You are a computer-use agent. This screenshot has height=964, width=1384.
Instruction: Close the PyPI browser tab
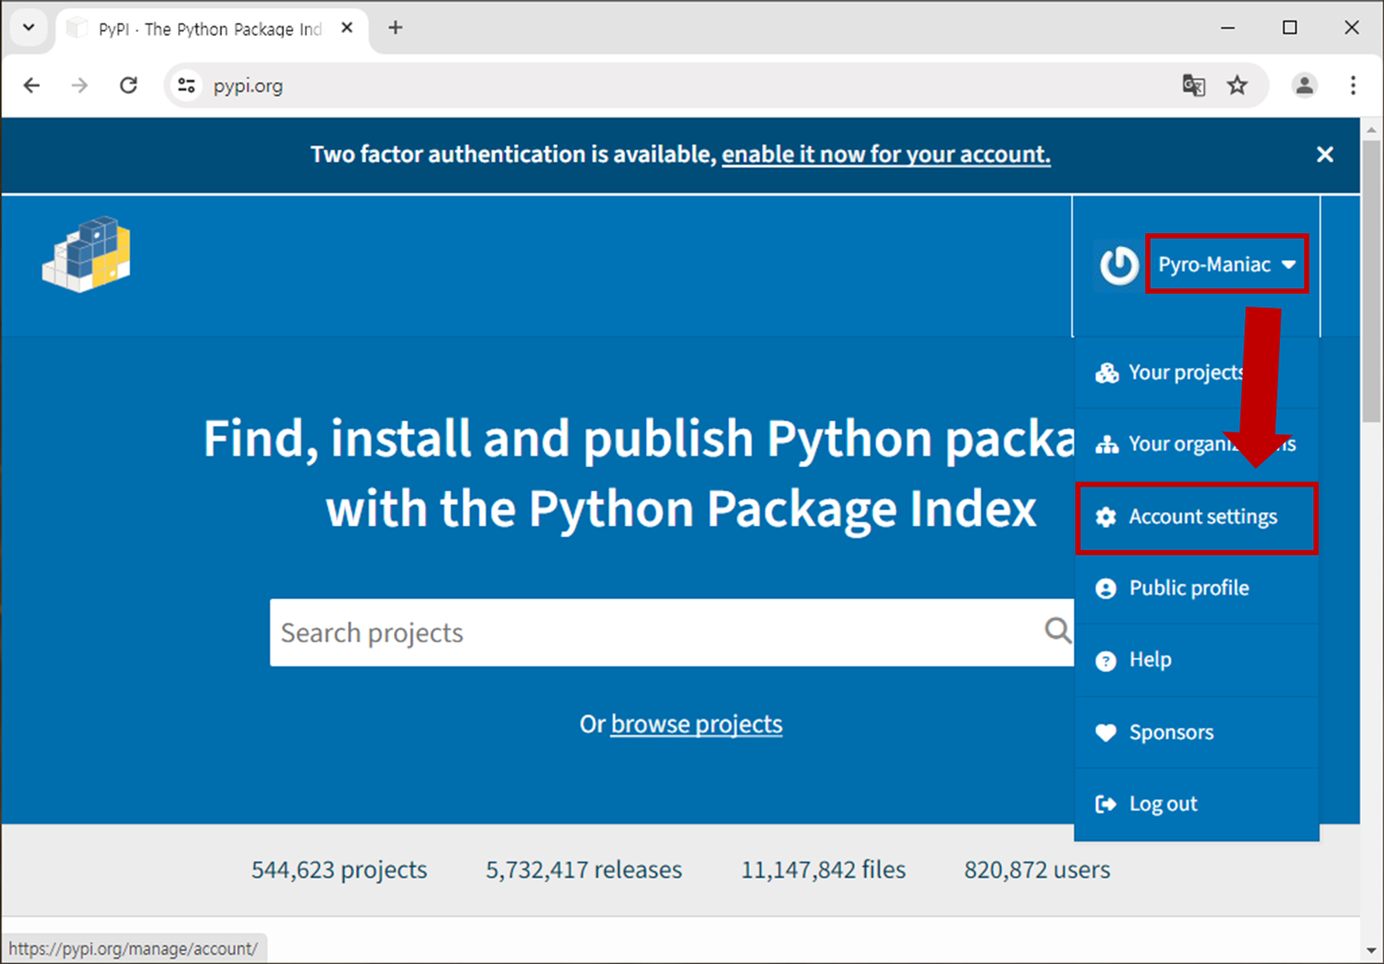point(347,28)
